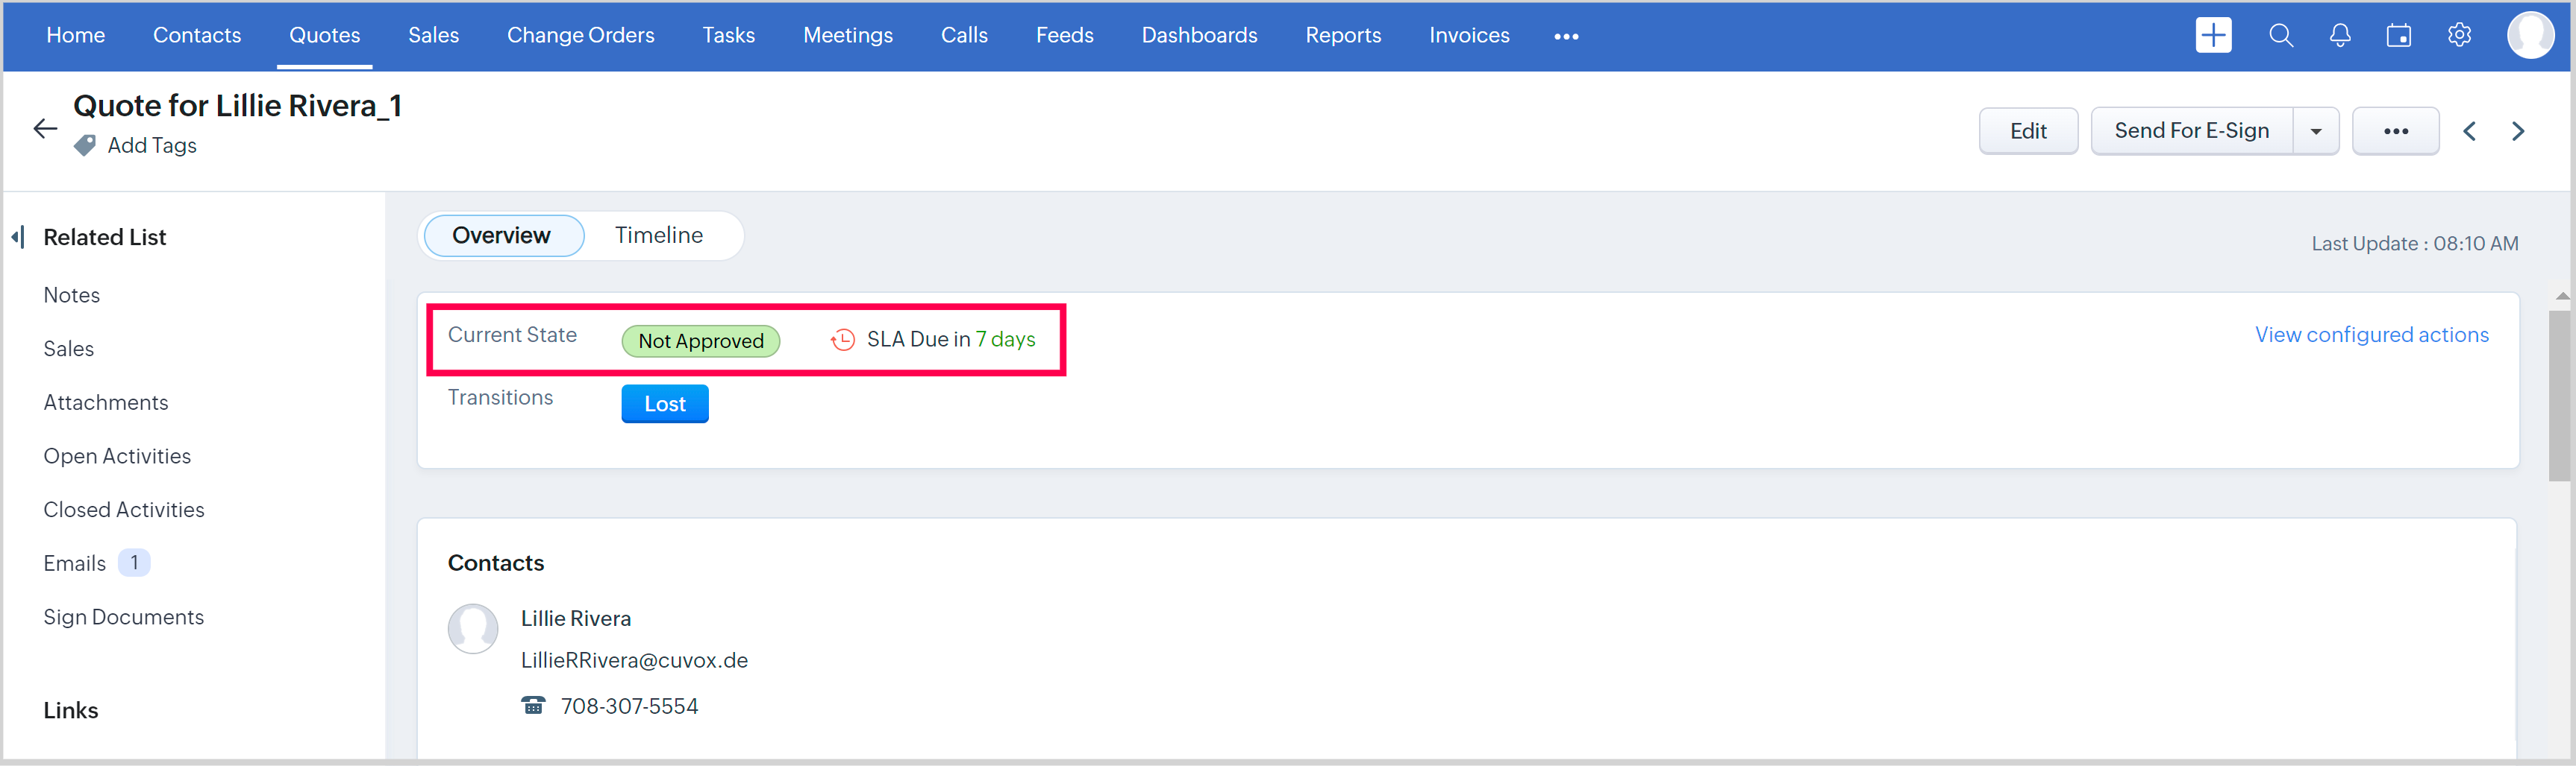The width and height of the screenshot is (2576, 766).
Task: Expand the Send For E-Sign dropdown arrow
Action: 2315,131
